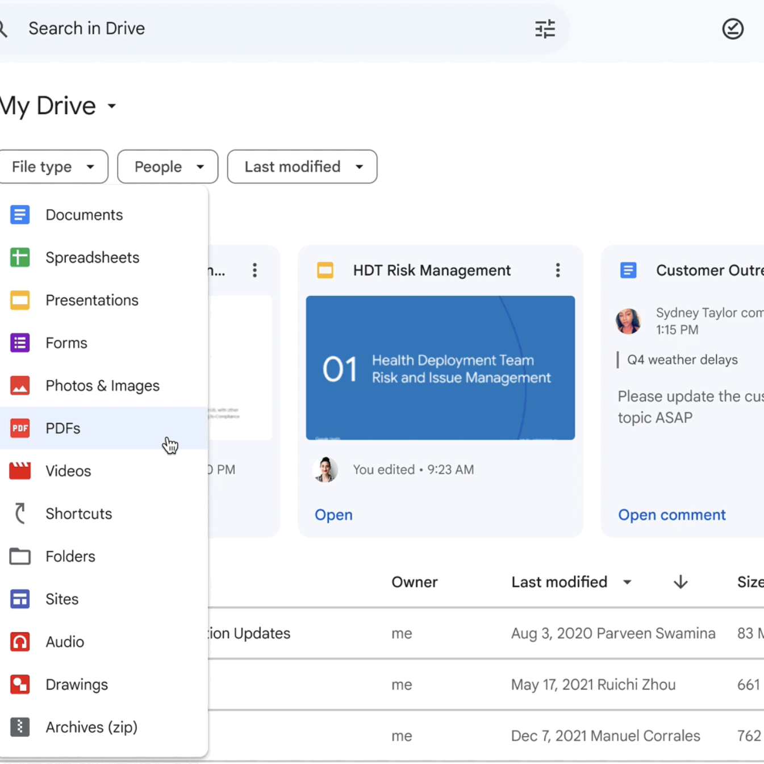Open the My Drive dropdown arrow
This screenshot has height=764, width=764.
[x=112, y=106]
